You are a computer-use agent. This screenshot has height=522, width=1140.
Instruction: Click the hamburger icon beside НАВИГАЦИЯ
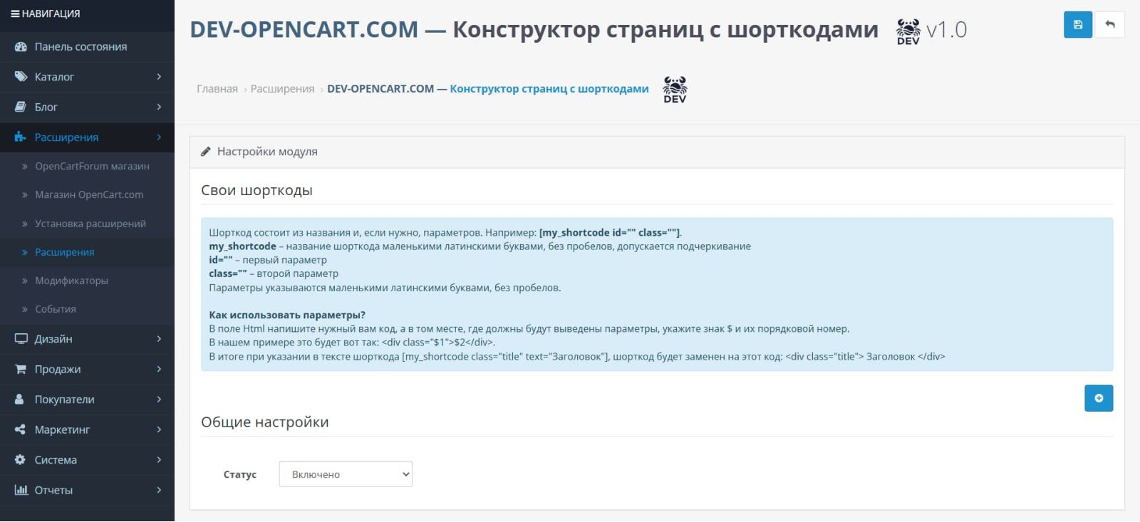point(15,14)
